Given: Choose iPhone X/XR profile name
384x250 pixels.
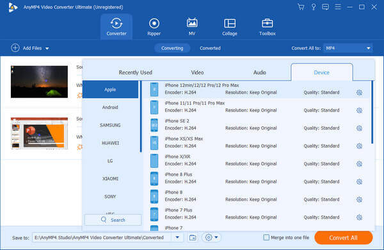Looking at the screenshot, I should coord(177,156).
